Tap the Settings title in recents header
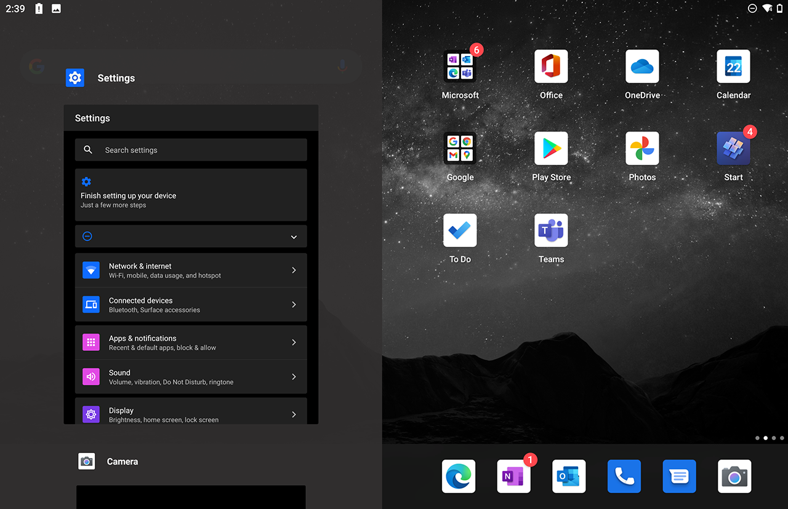Image resolution: width=788 pixels, height=509 pixels. pos(116,78)
